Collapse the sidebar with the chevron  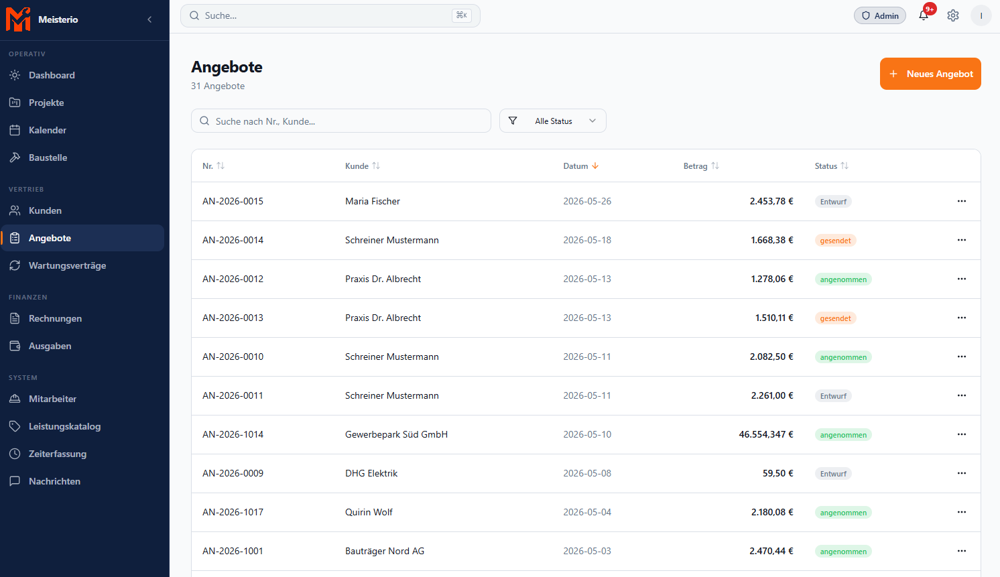(x=149, y=19)
